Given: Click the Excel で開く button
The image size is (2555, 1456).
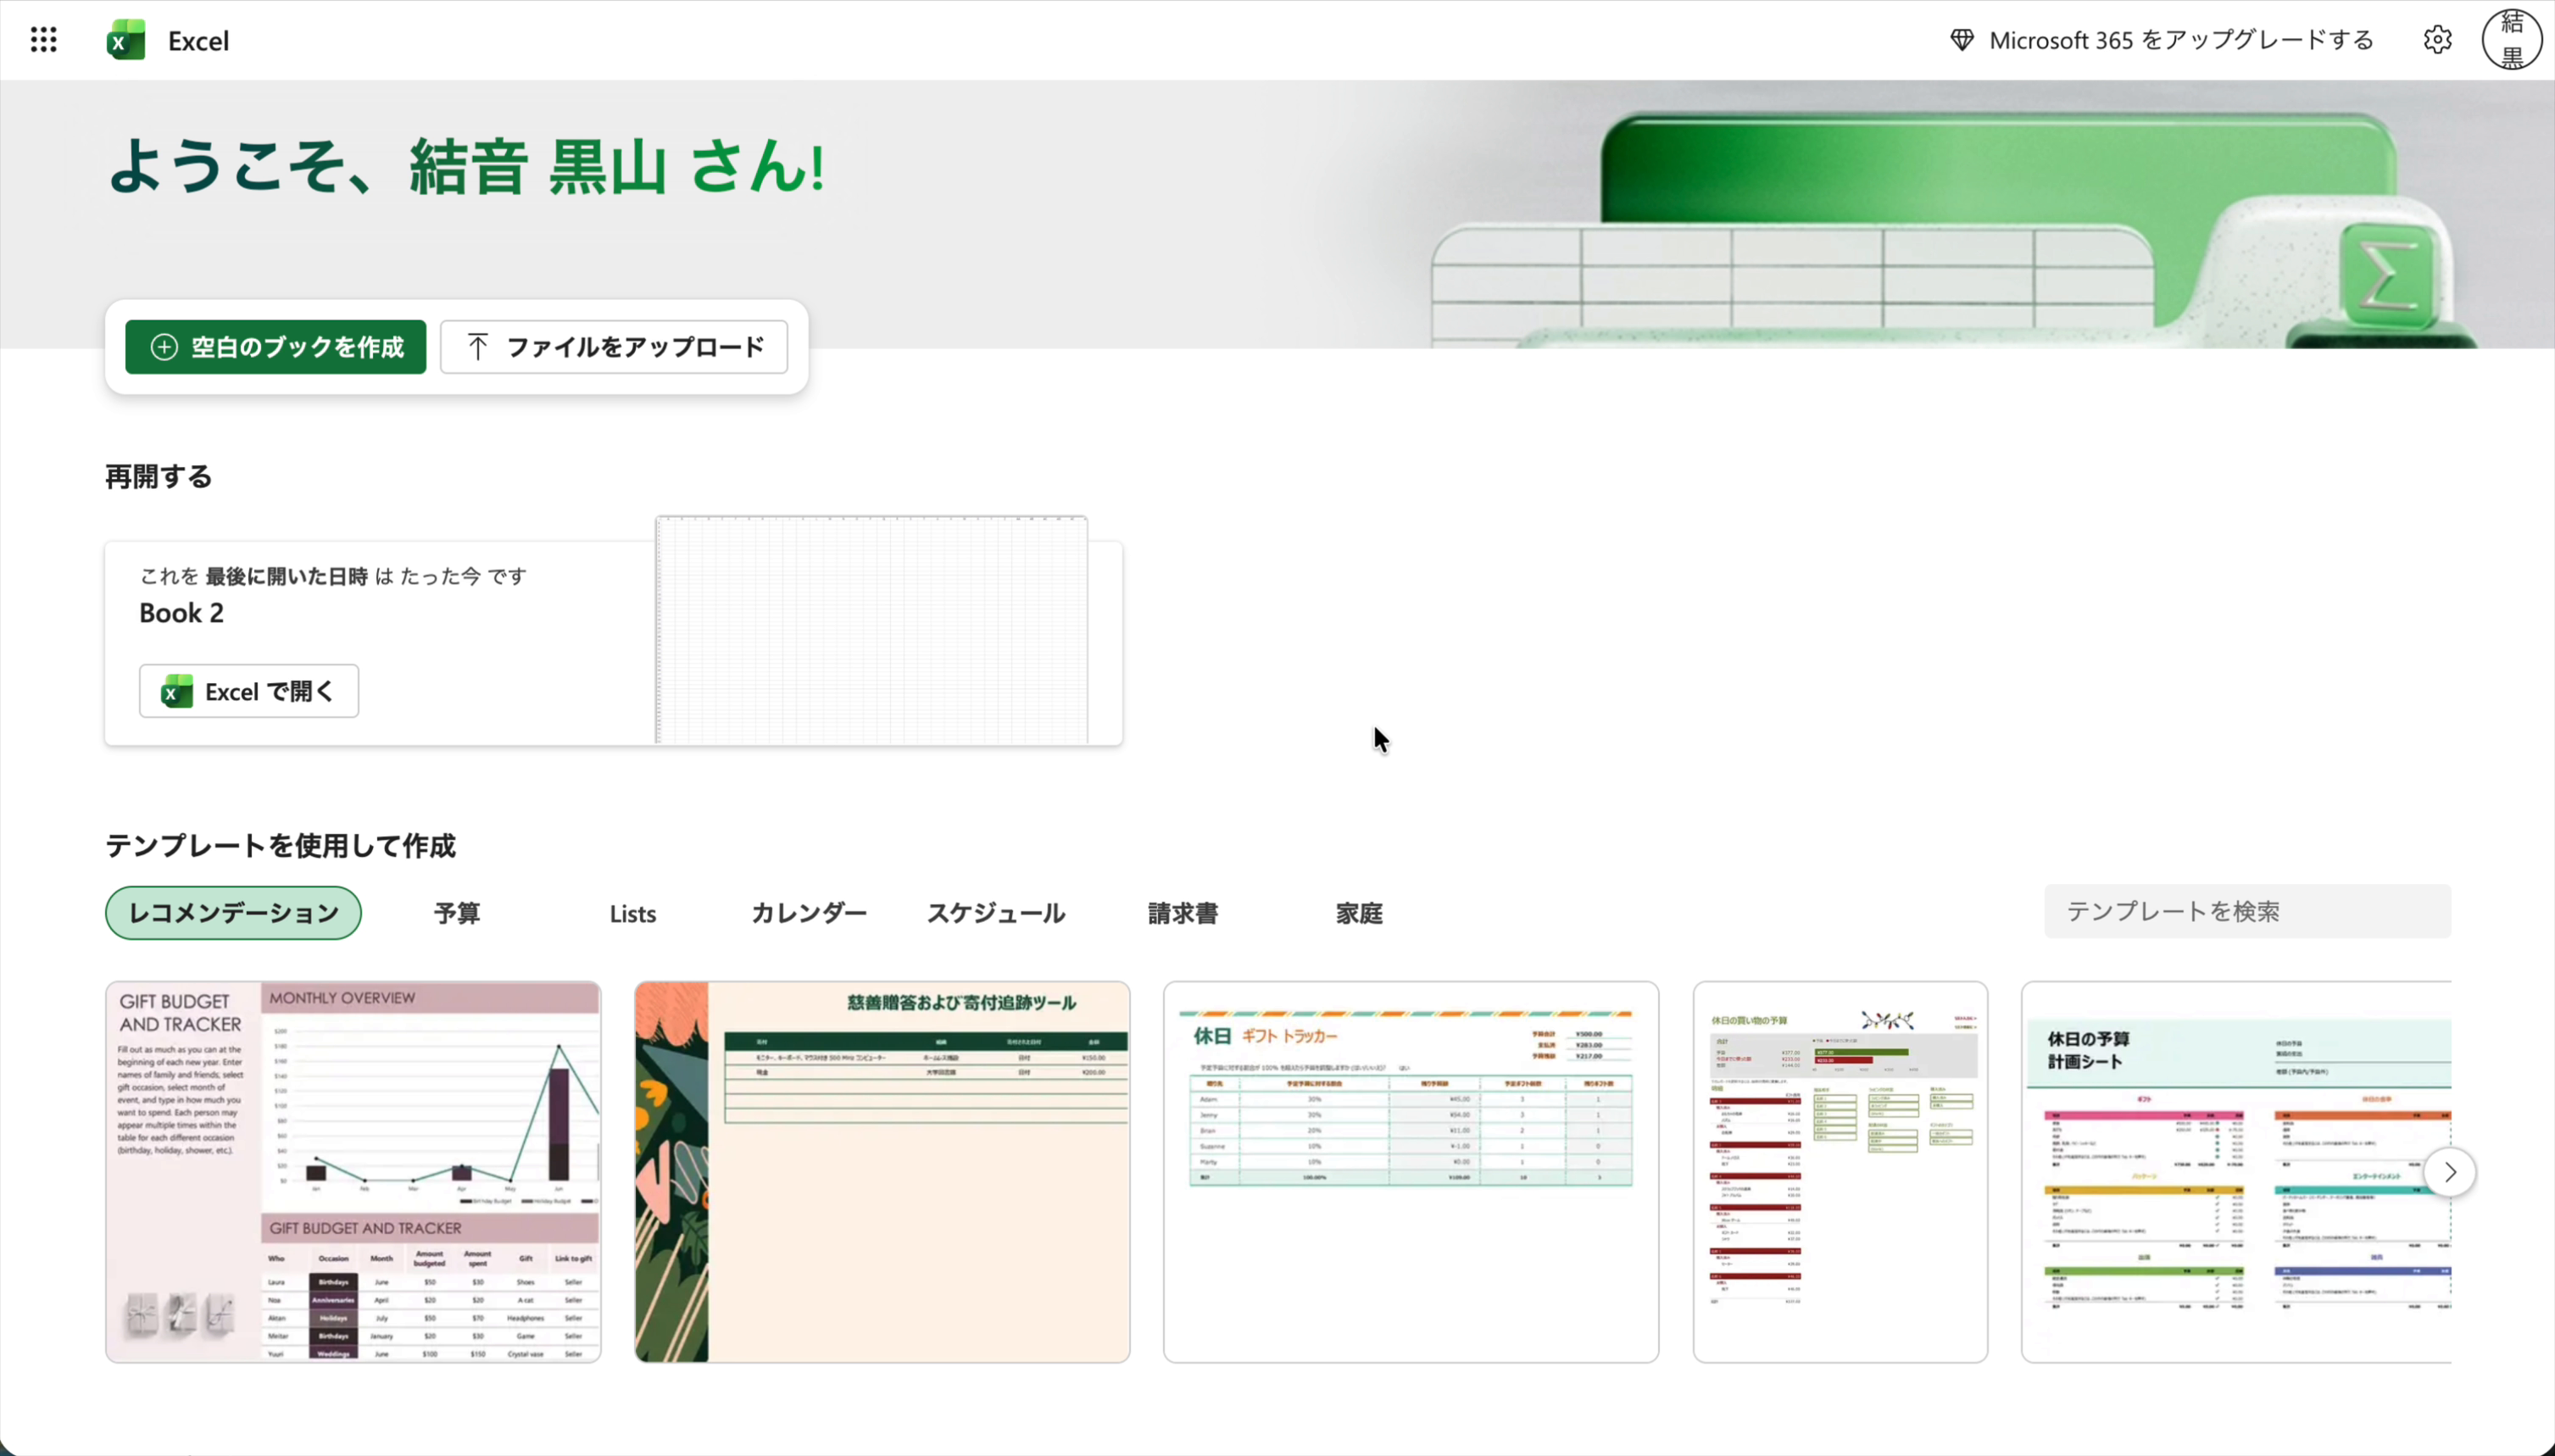Looking at the screenshot, I should pyautogui.click(x=248, y=690).
